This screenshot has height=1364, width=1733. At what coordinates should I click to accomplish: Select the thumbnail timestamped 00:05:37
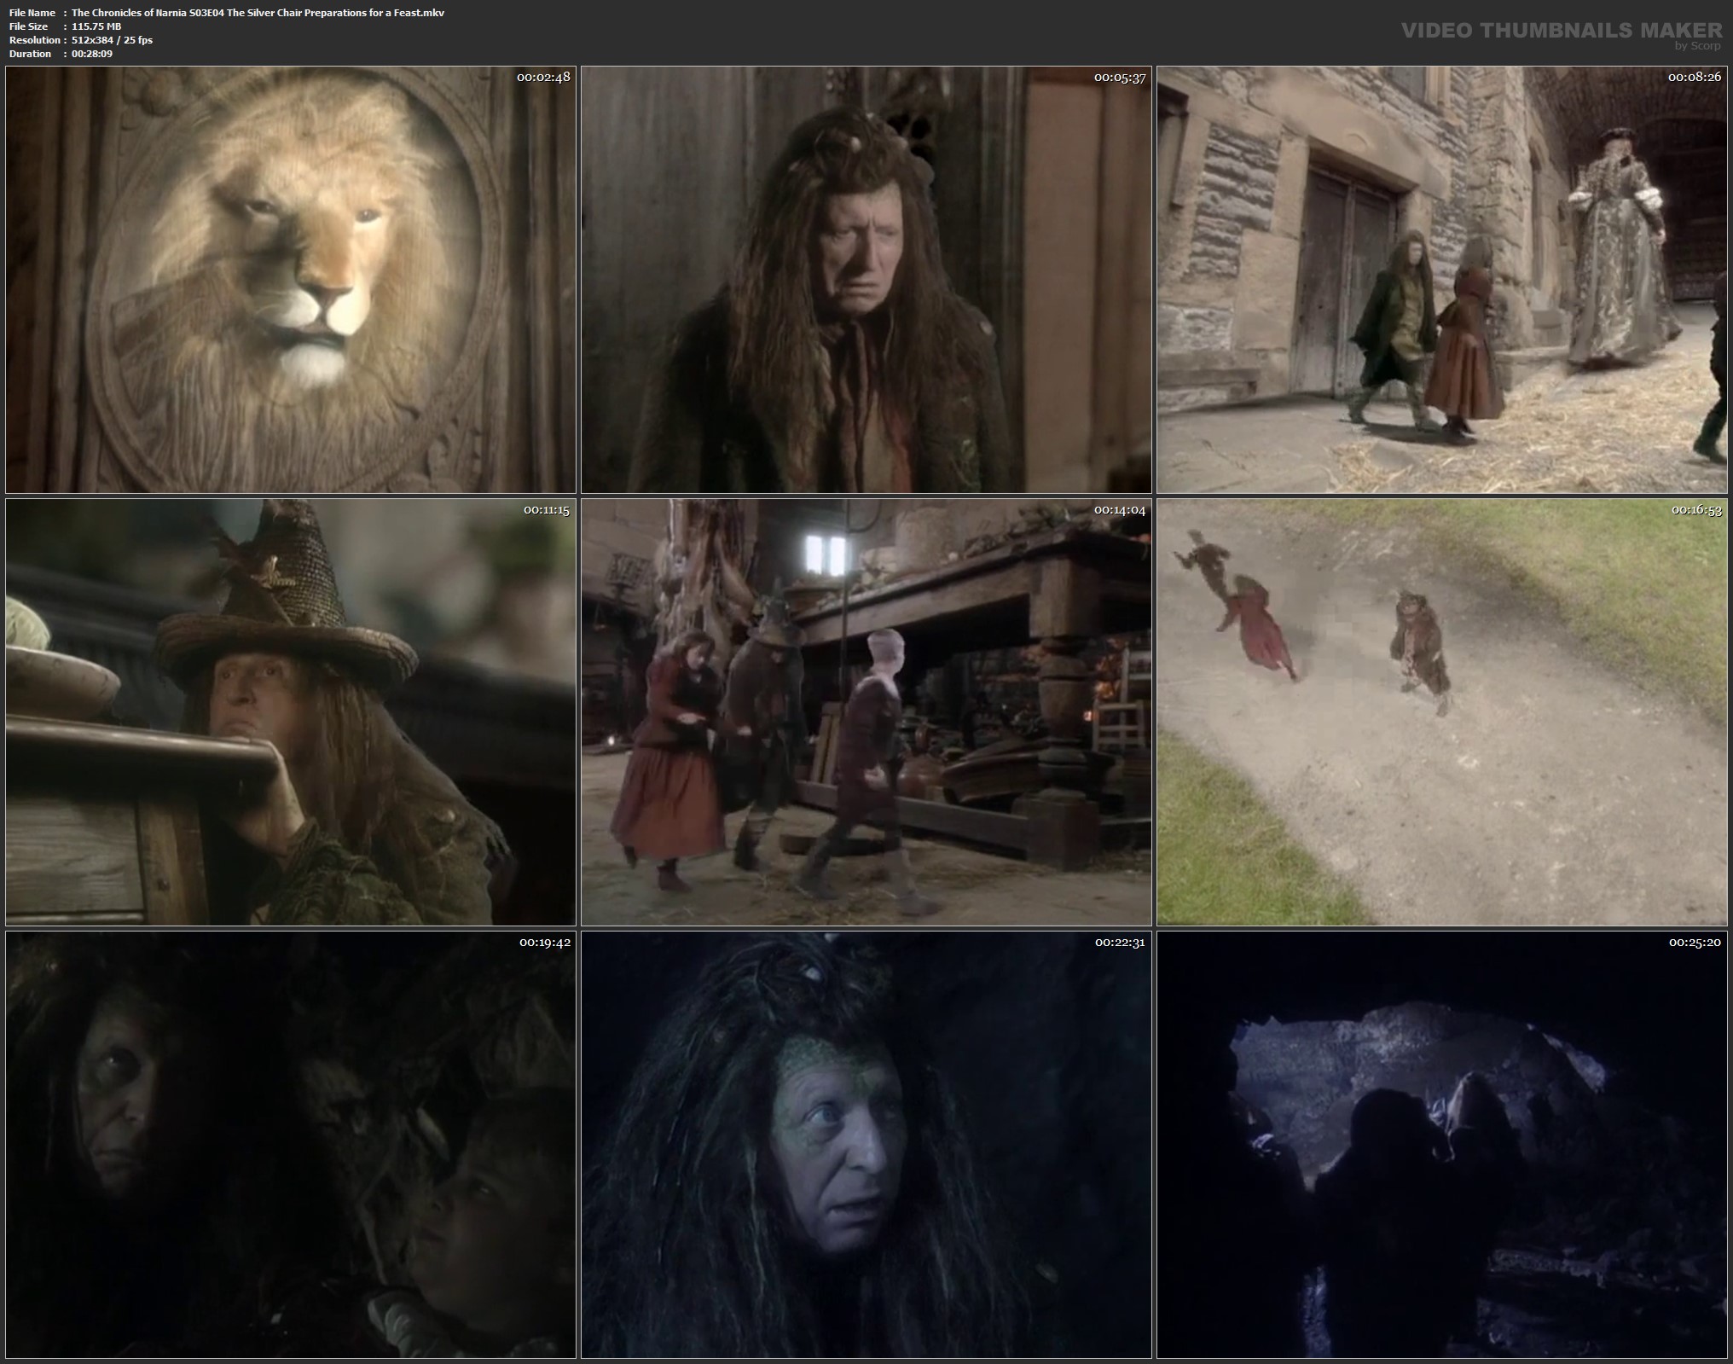point(866,280)
